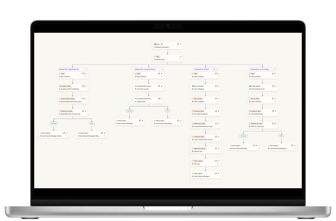Image resolution: width=336 pixels, height=221 pixels.
Task: Click Looping by Zapier badge on step 19
Action: point(198,137)
